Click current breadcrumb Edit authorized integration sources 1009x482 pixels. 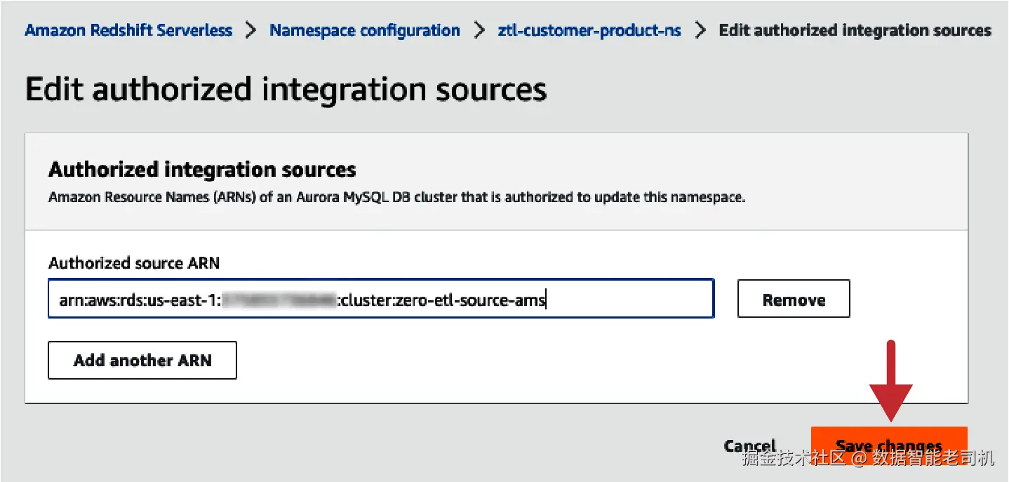[x=855, y=31]
